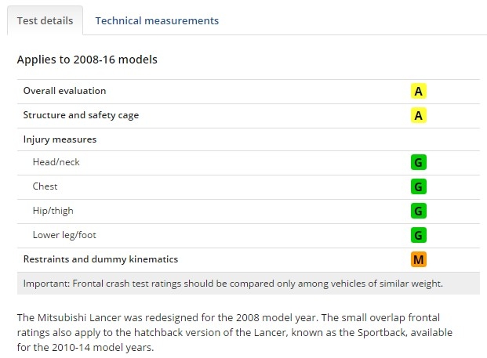The height and width of the screenshot is (358, 487).
Task: Click the Chest G rating badge
Action: pos(418,186)
